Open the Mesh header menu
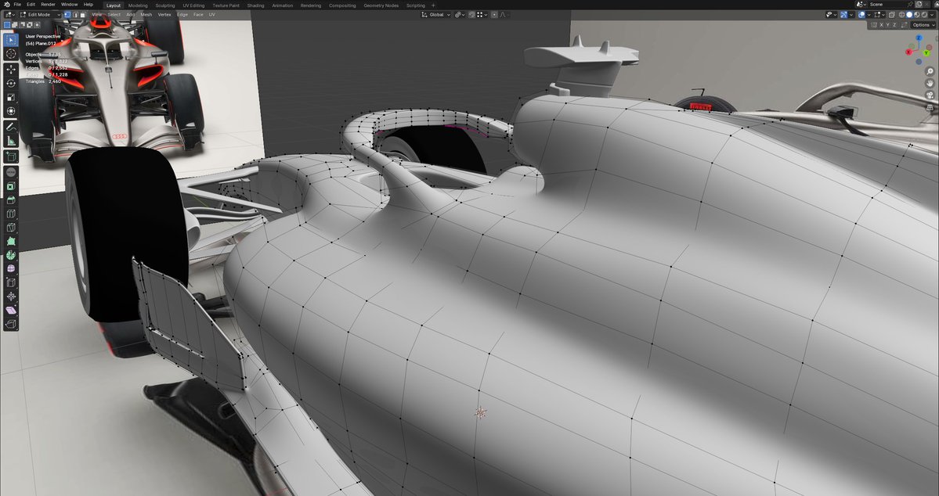The height and width of the screenshot is (496, 939). point(146,14)
